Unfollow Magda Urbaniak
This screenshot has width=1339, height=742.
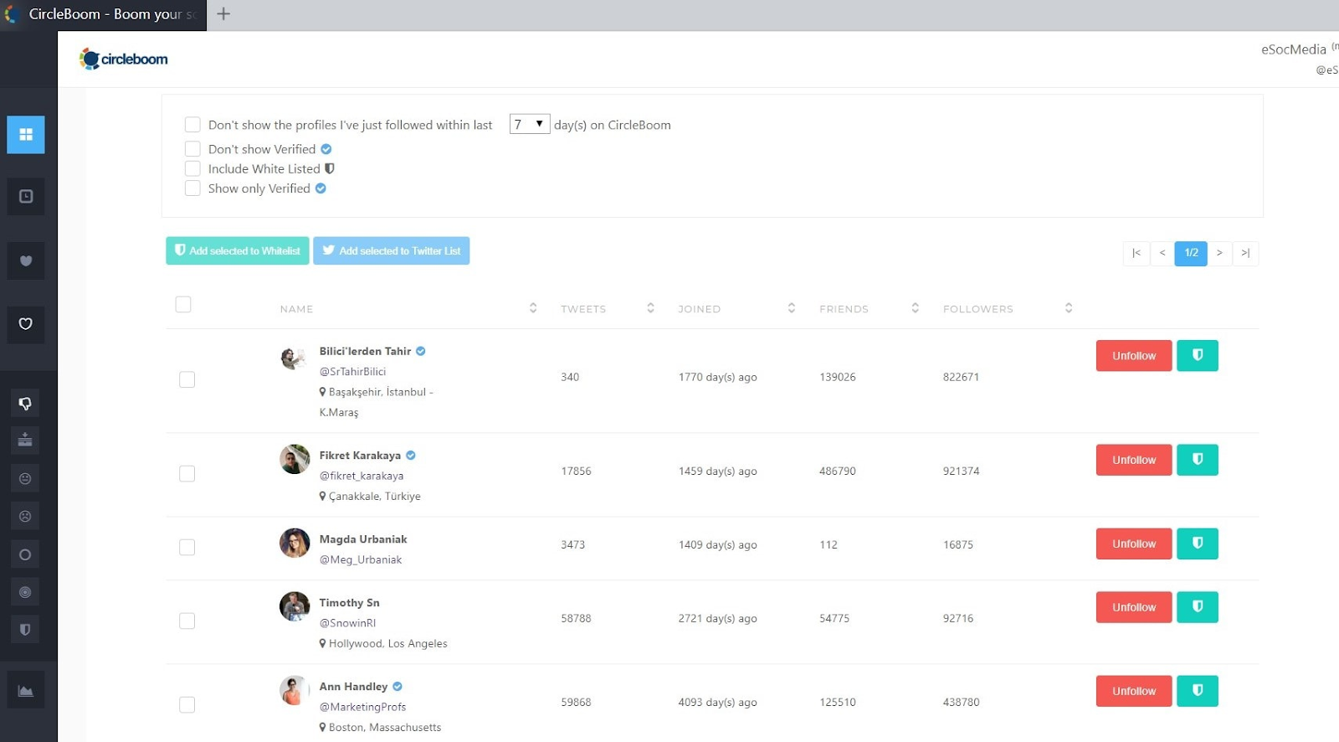1134,544
